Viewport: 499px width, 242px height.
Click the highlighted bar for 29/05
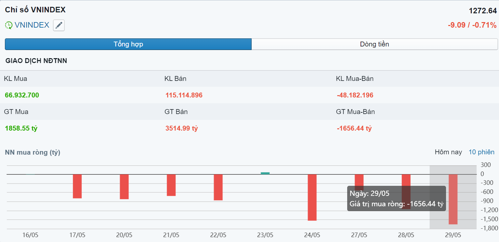[453, 199]
